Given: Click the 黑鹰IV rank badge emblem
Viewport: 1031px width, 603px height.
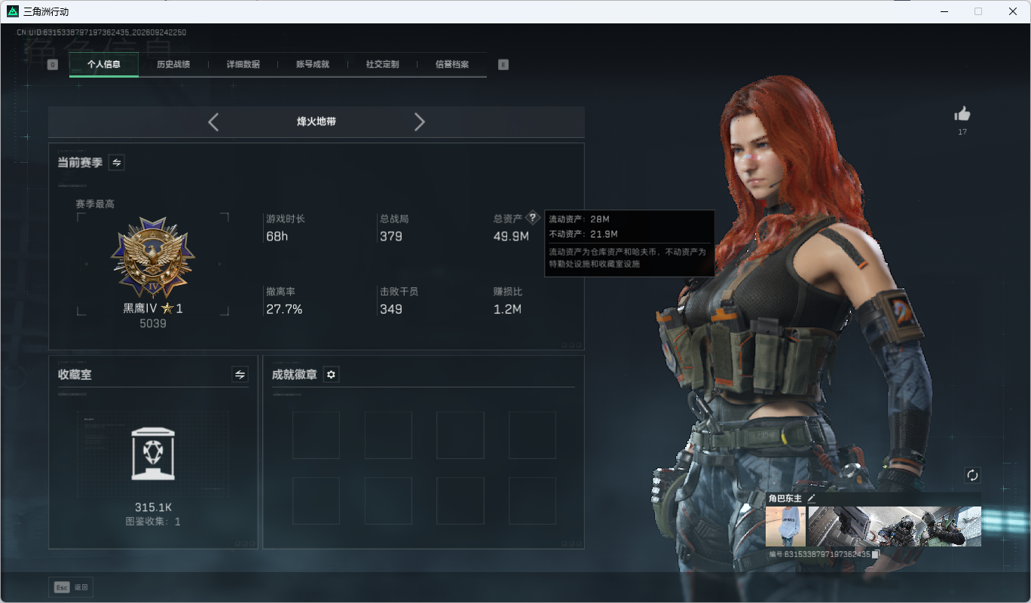Looking at the screenshot, I should 153,259.
